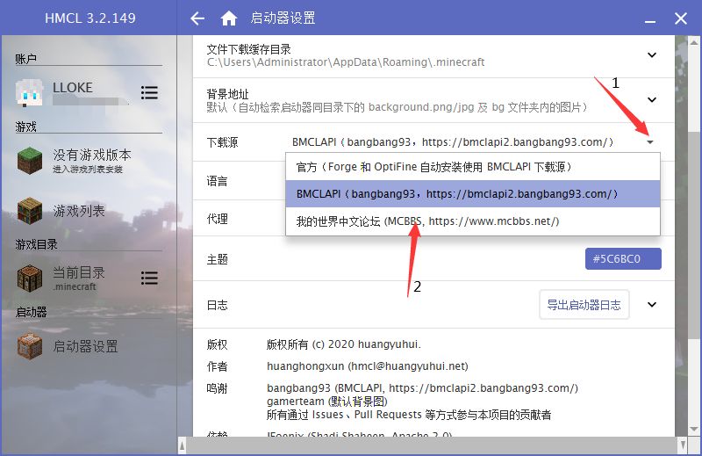The height and width of the screenshot is (456, 702).
Task: Click the cache path C:\Users\Administrator text
Action: (346, 62)
